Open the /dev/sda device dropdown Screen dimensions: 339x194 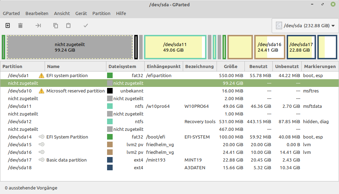[305, 25]
